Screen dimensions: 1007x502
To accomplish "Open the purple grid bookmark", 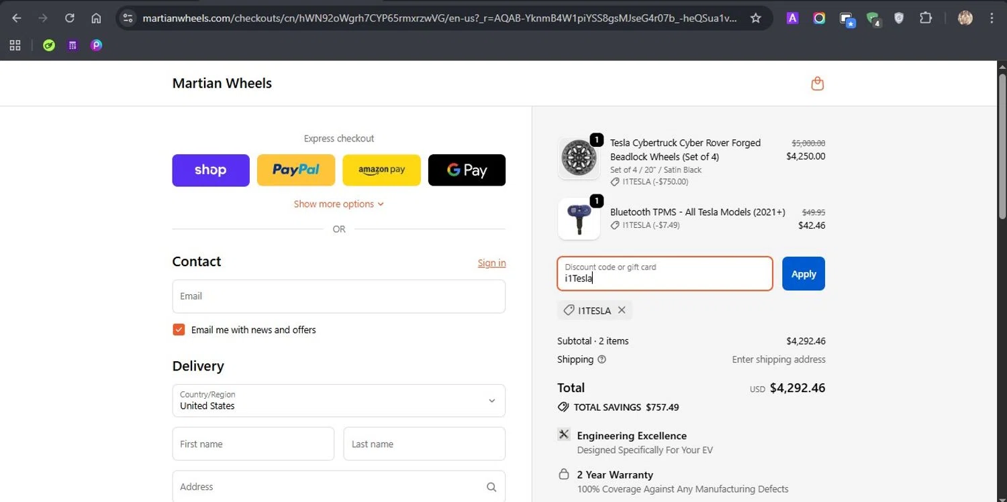I will coord(73,46).
